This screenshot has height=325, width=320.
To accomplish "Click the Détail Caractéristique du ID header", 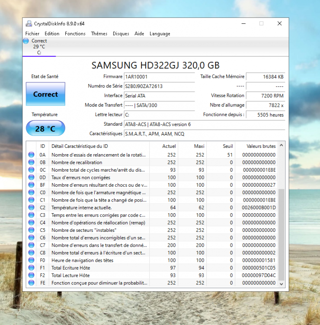I will pos(99,146).
